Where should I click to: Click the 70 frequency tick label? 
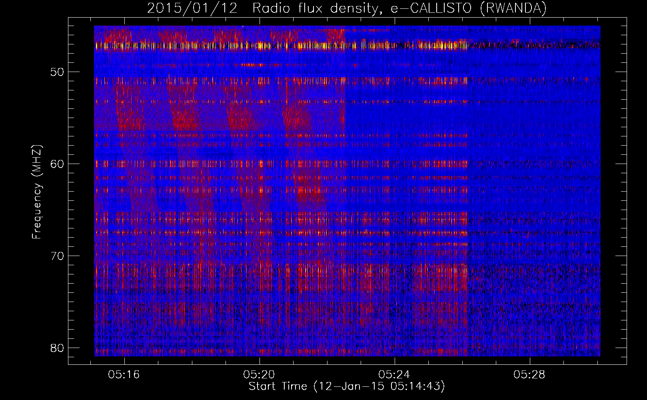pyautogui.click(x=57, y=256)
